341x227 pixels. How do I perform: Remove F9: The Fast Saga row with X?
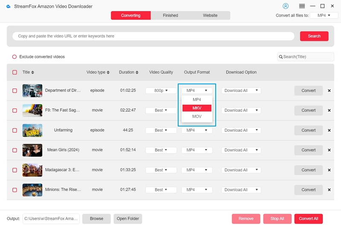[x=329, y=110]
